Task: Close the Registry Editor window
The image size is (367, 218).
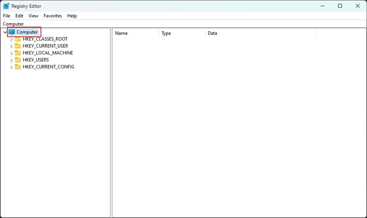Action: [x=357, y=6]
